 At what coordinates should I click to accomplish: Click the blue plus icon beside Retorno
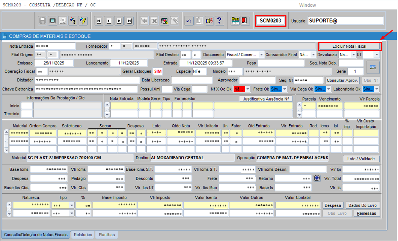(317, 178)
